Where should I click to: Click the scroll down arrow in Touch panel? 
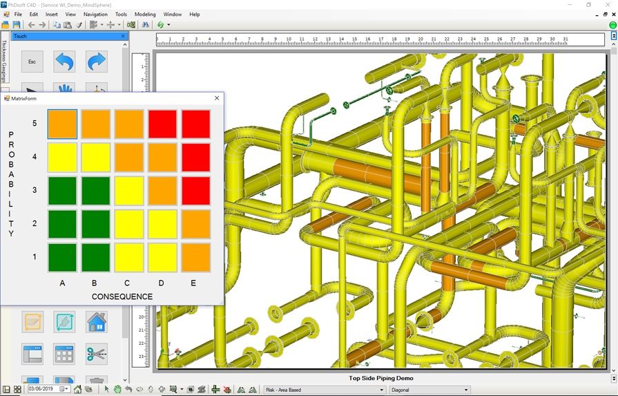[126, 380]
